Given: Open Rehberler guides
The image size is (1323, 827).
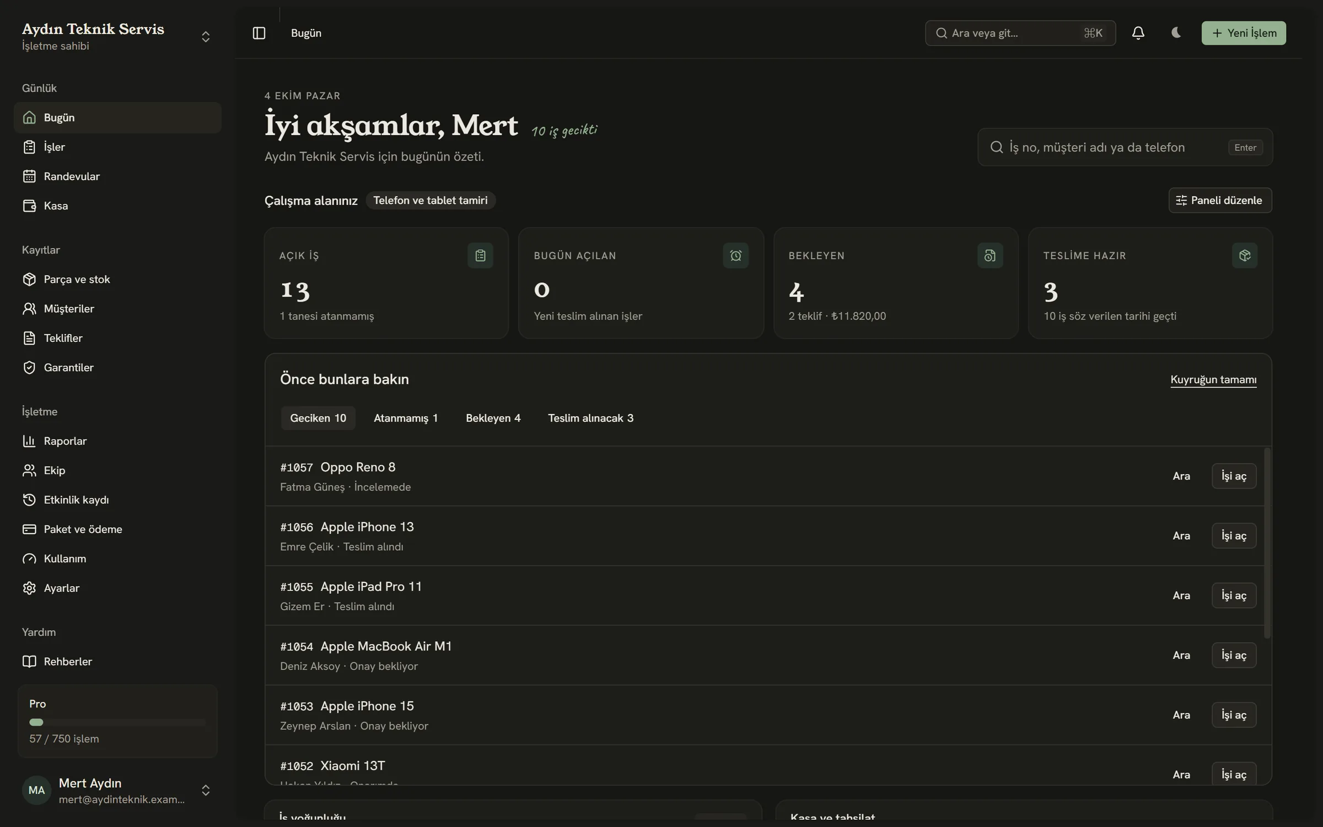Looking at the screenshot, I should (117, 662).
